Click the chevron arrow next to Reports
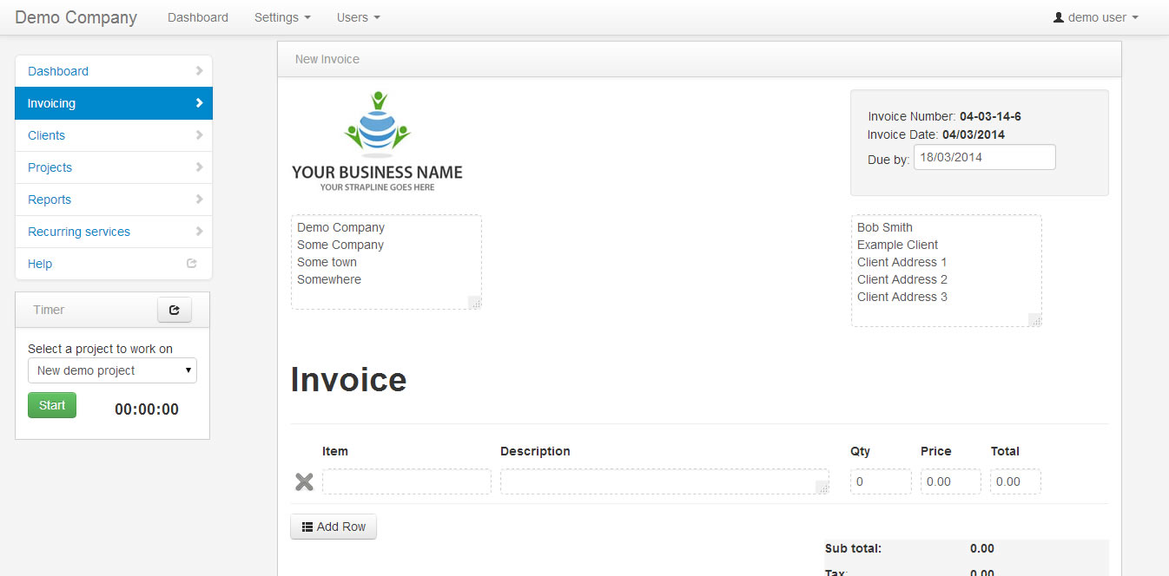 199,200
